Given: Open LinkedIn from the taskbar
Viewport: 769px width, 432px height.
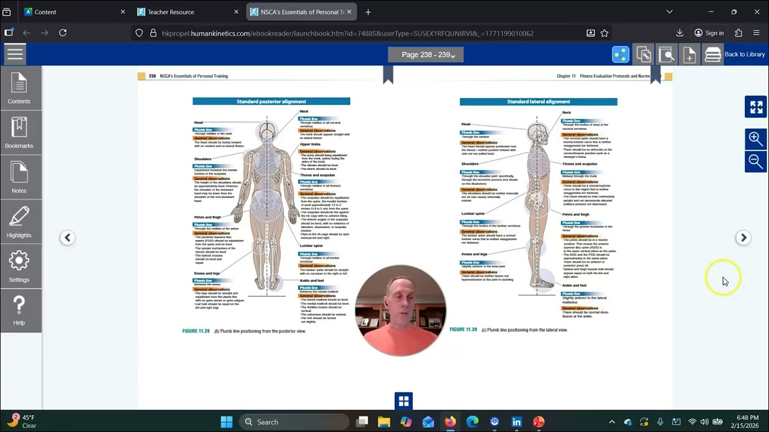Looking at the screenshot, I should pos(517,422).
